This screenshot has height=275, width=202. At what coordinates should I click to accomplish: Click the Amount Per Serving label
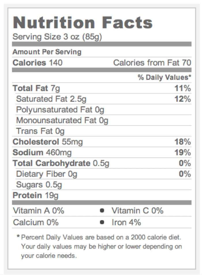click(x=47, y=52)
